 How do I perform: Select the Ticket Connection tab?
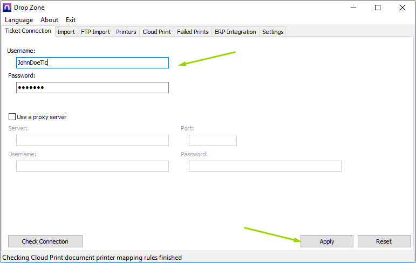tap(28, 31)
